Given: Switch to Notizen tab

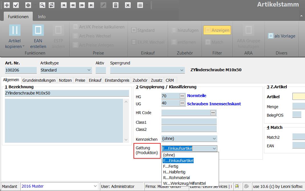Looking at the screenshot, I should pyautogui.click(x=65, y=80).
